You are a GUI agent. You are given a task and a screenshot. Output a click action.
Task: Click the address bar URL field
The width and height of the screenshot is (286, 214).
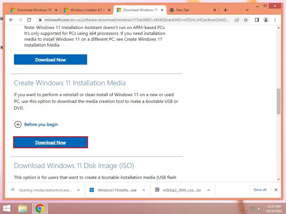point(137,20)
